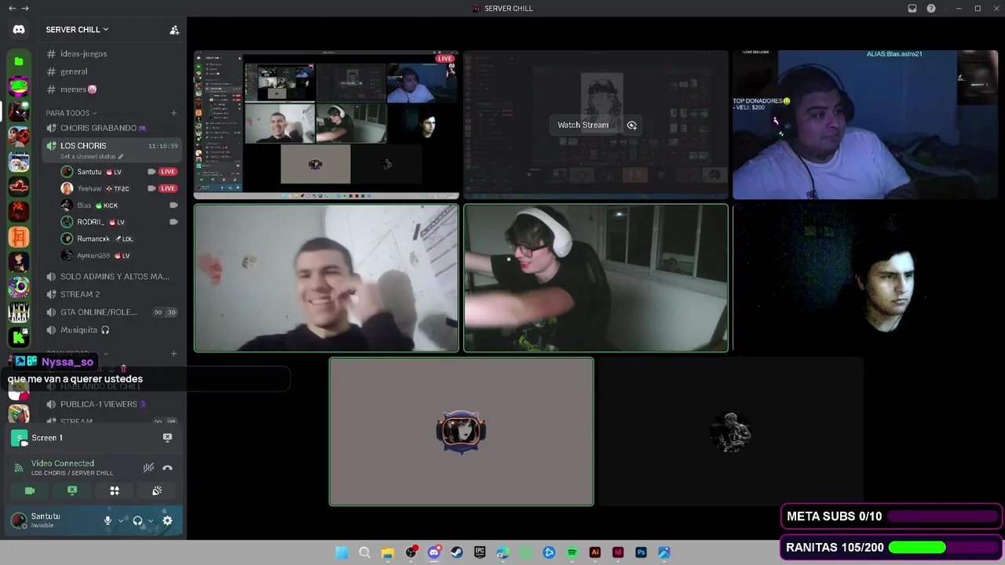Open the green K server icon
The height and width of the screenshot is (565, 1005).
(19, 337)
